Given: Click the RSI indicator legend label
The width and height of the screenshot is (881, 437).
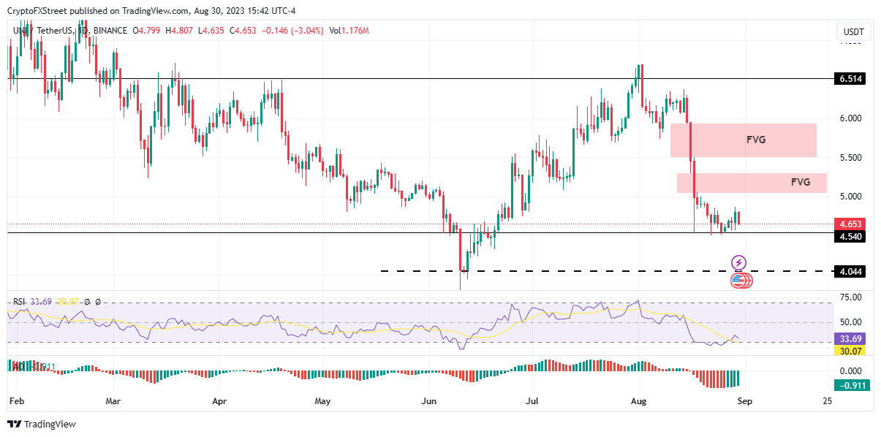Looking at the screenshot, I should pos(19,302).
